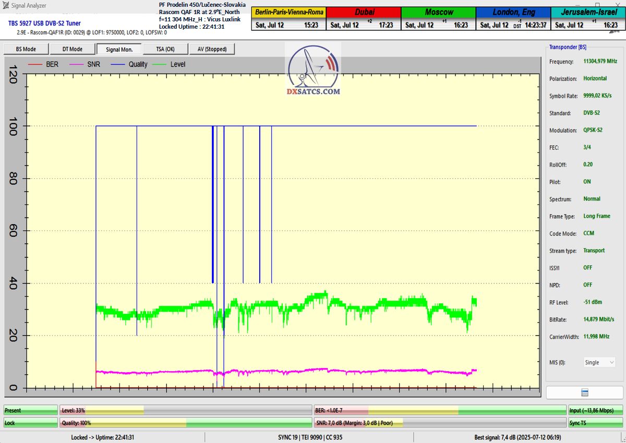626x443 pixels.
Task: Click the green Lock status indicator
Action: [30, 423]
